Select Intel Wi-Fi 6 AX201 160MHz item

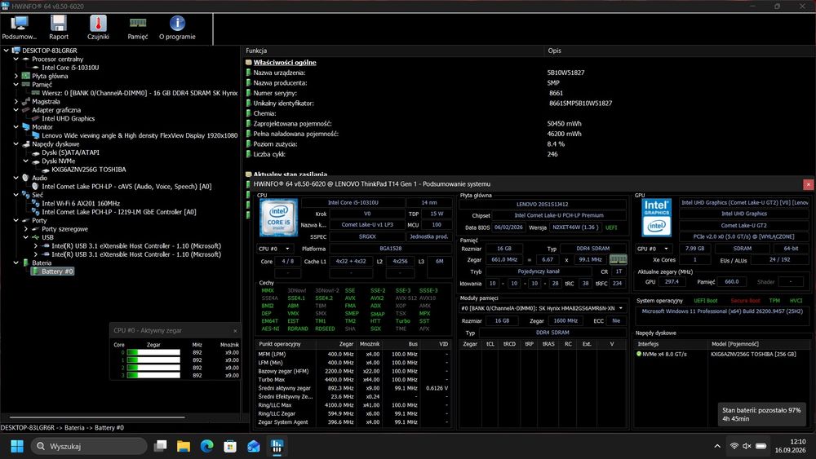pos(81,203)
